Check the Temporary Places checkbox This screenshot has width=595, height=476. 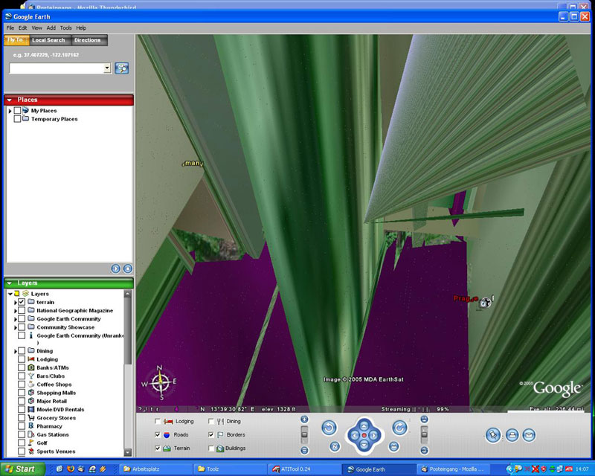coord(17,119)
